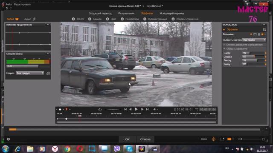
Task: Add keyframe with diamond button
Action: tap(60, 110)
